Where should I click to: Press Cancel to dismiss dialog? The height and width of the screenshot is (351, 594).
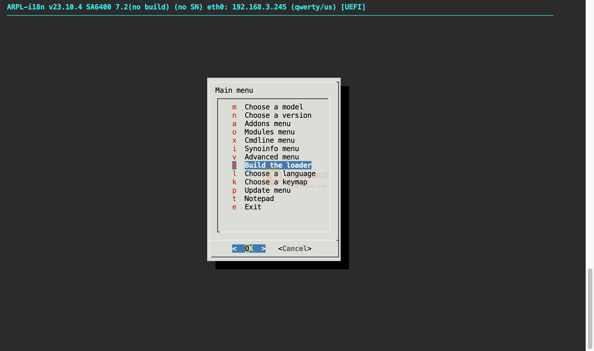point(295,248)
